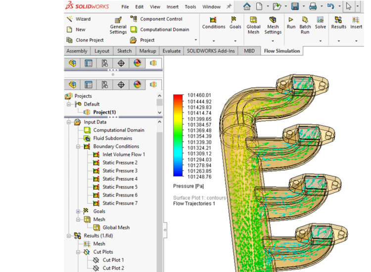The height and width of the screenshot is (272, 371).
Task: Click the Home icon in the top toolbar
Action: [247, 7]
